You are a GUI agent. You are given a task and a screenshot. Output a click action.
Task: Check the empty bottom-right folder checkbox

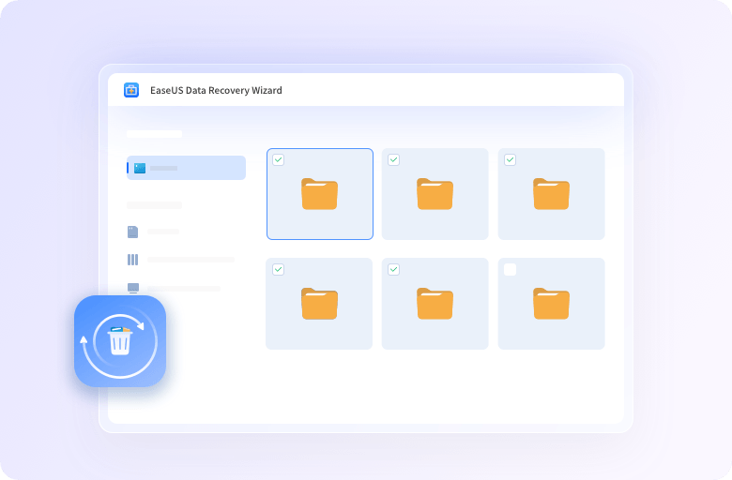(x=510, y=270)
